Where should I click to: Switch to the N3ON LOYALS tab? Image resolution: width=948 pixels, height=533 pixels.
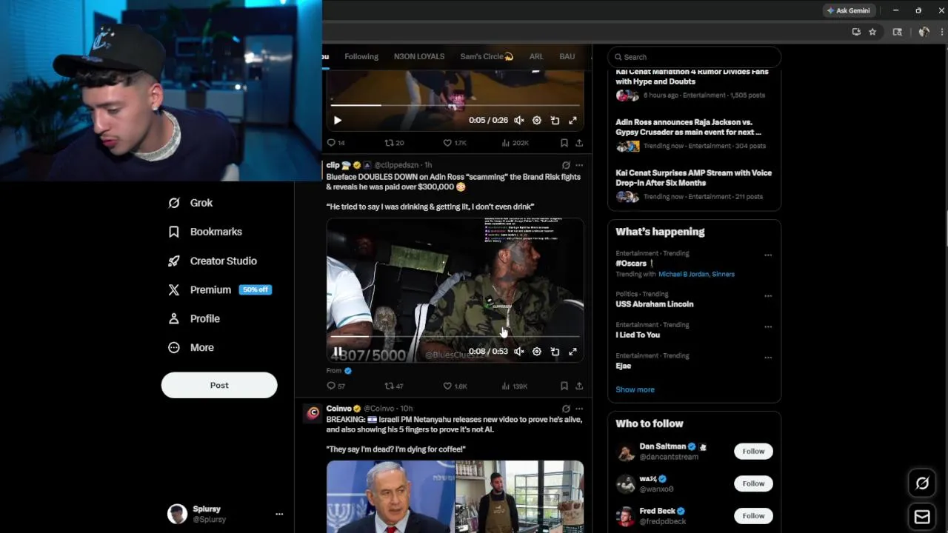(x=419, y=56)
